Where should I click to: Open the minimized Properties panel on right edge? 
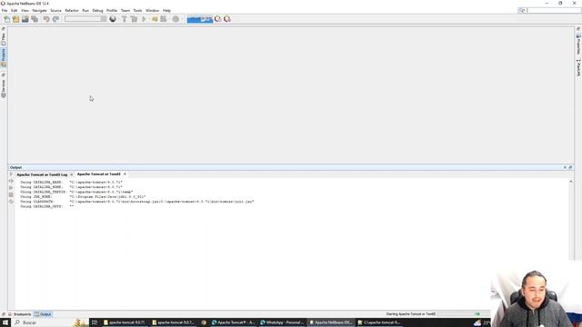pyautogui.click(x=578, y=44)
